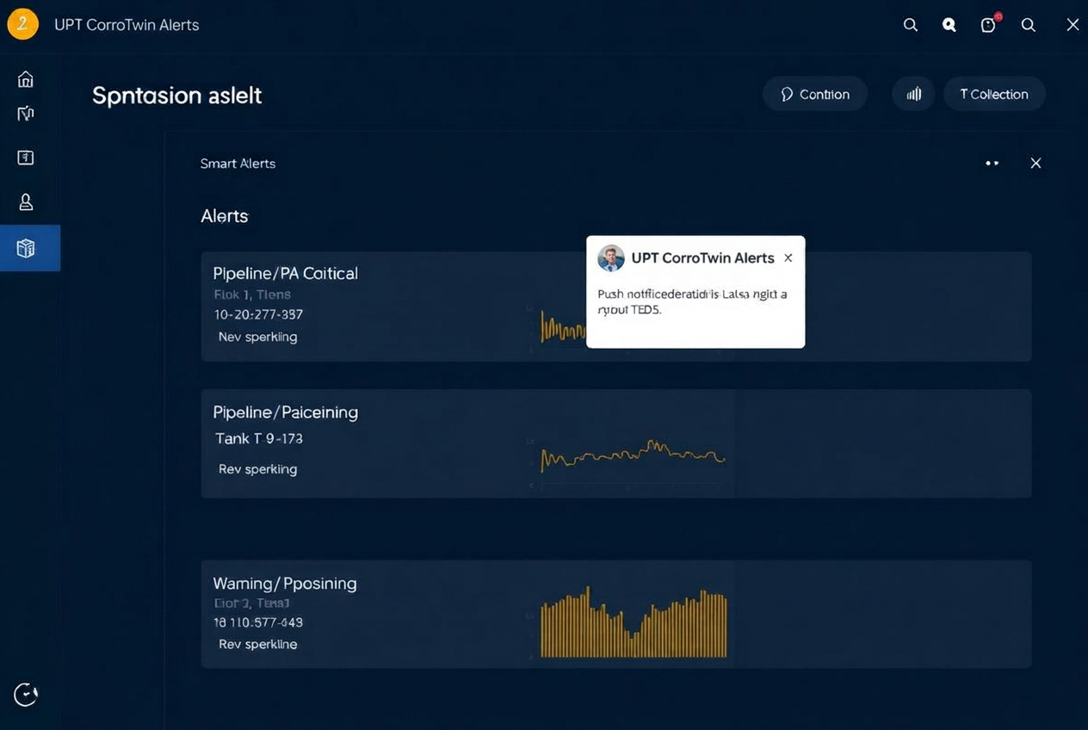
Task: Click the T Collection button
Action: [994, 94]
